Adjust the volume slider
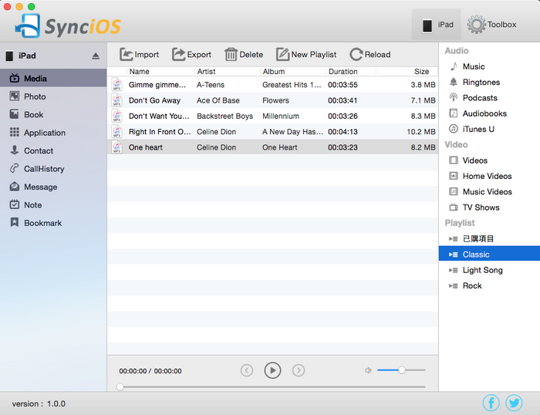540x415 pixels. 402,370
